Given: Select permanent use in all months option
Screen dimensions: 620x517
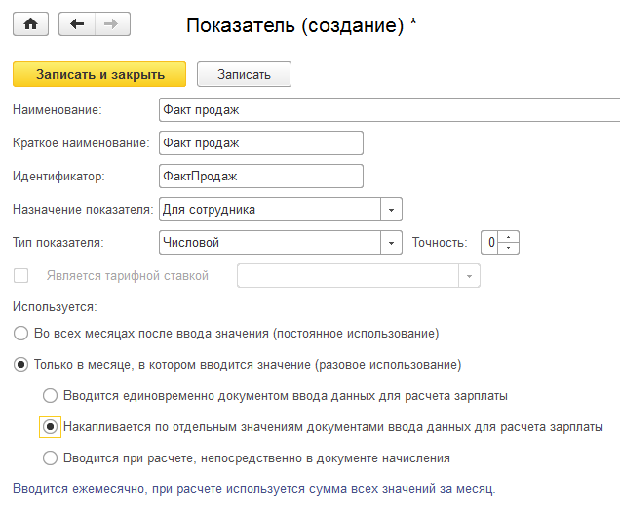Looking at the screenshot, I should pos(20,334).
